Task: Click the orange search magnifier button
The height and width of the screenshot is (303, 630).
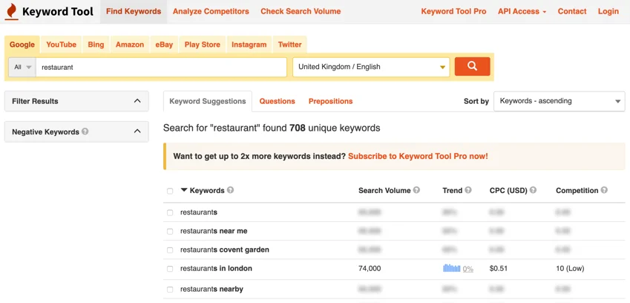Action: [x=472, y=66]
